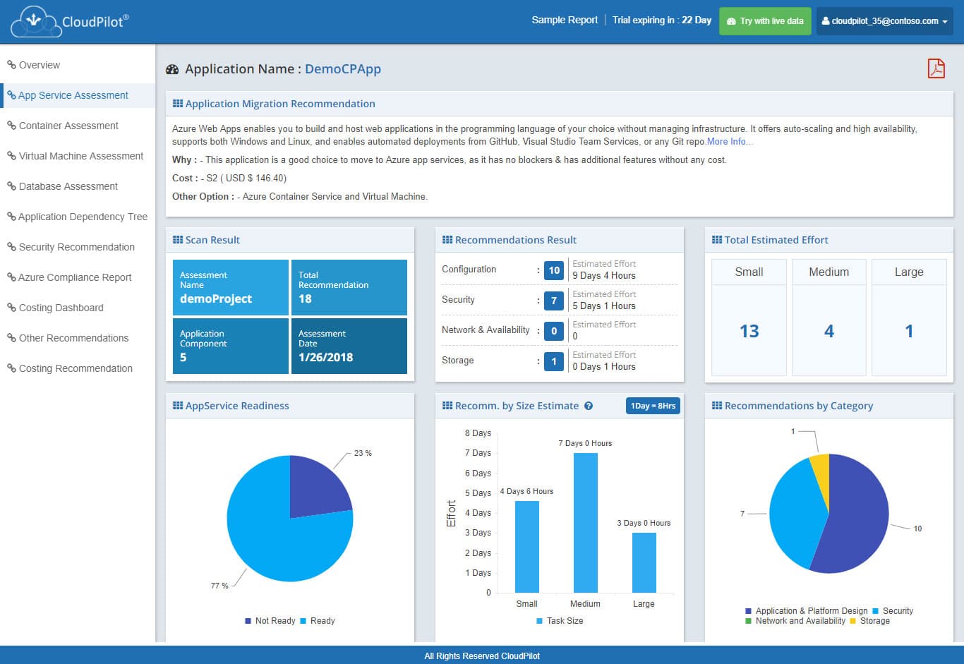Screen dimensions: 964x664
Task: Open Other Recommendations
Action: [74, 338]
